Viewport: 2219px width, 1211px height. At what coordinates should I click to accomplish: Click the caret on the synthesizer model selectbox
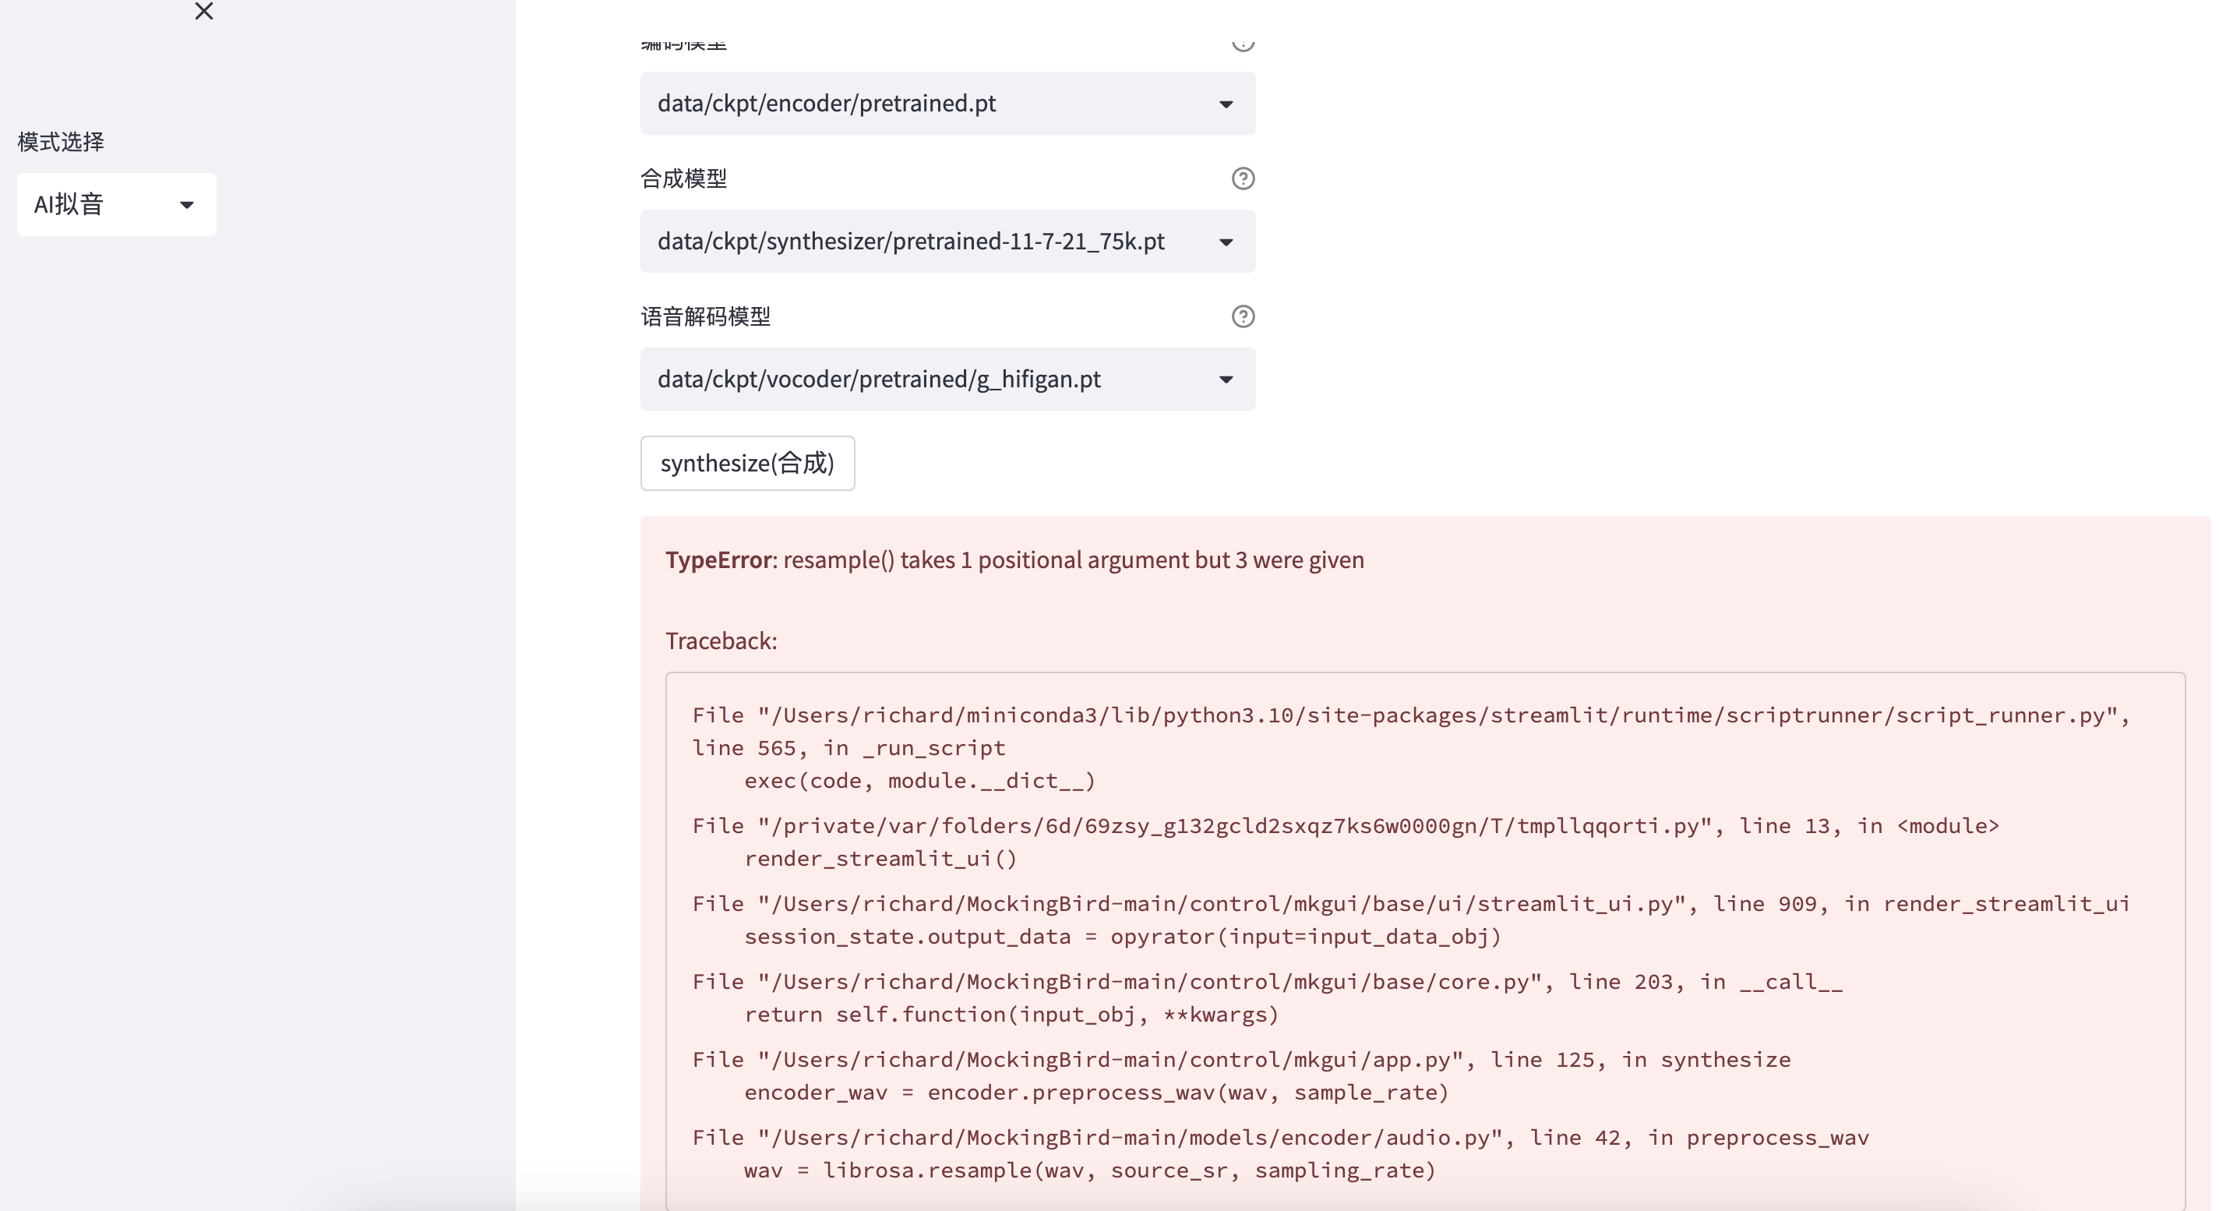(x=1226, y=241)
